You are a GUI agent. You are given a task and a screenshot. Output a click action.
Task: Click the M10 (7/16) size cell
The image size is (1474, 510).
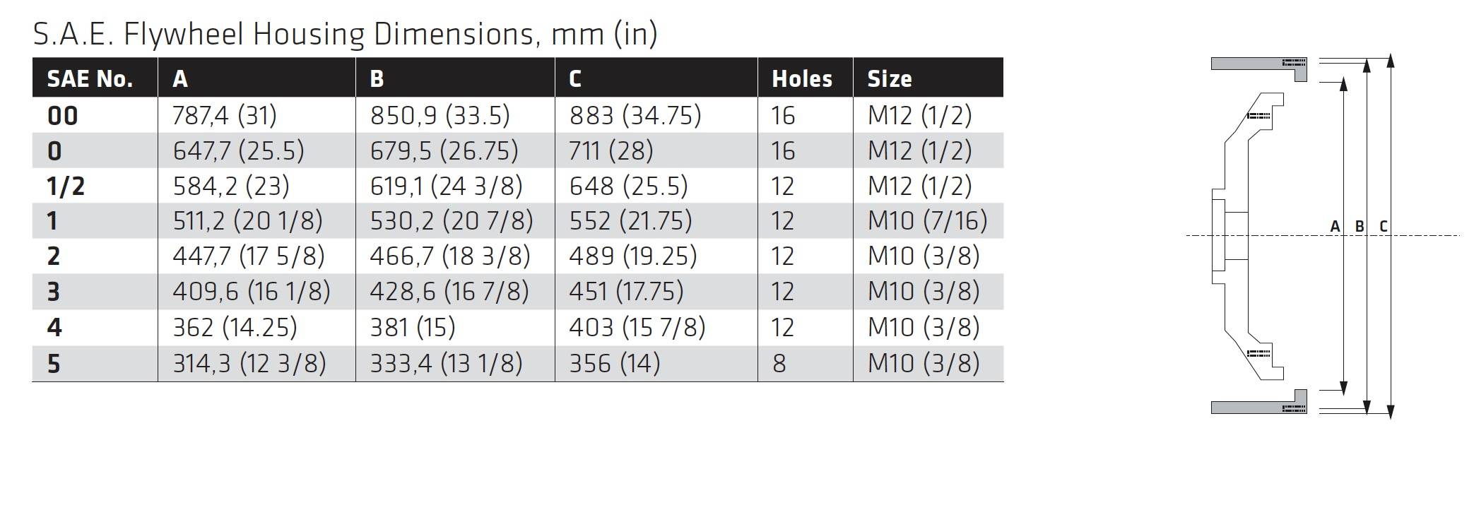tap(927, 221)
